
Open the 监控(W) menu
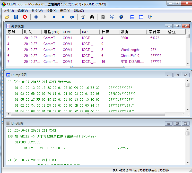37,11
